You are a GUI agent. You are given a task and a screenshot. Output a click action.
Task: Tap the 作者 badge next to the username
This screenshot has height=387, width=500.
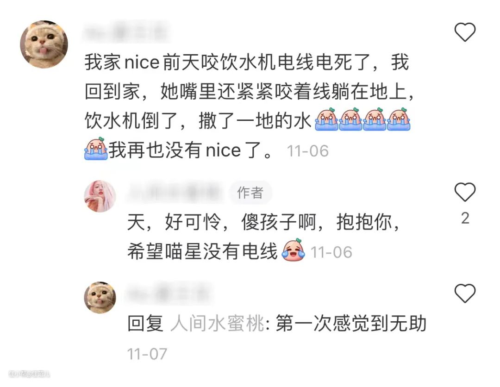250,193
